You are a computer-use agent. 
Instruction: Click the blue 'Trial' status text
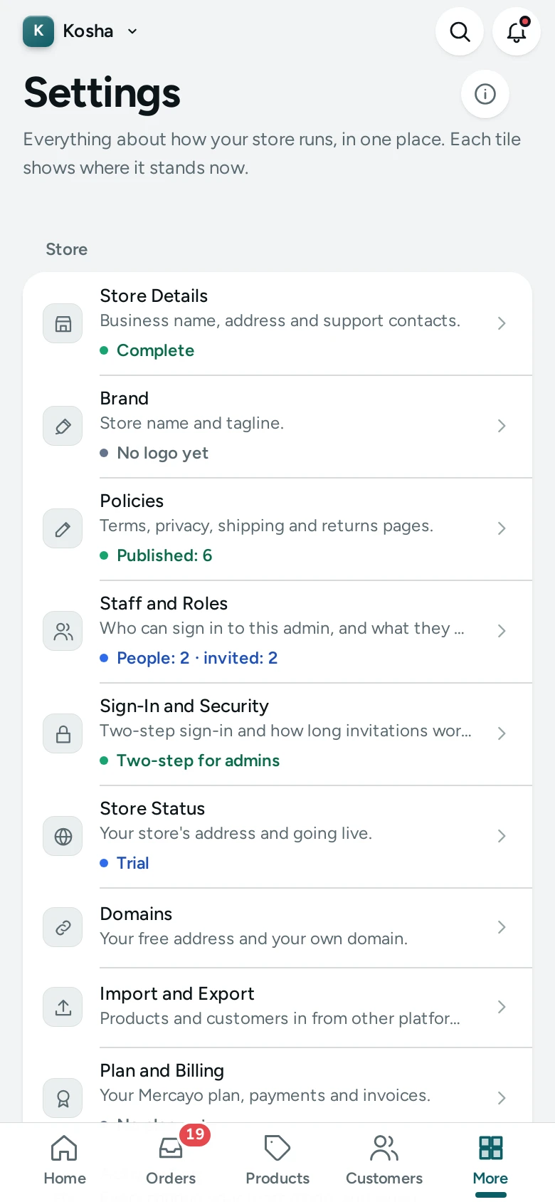(x=133, y=863)
